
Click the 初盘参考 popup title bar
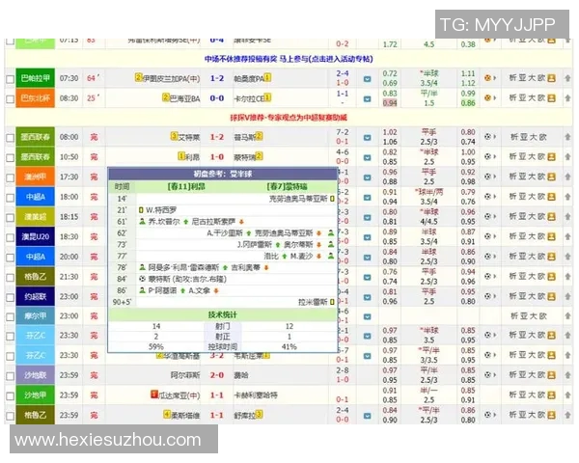(223, 174)
